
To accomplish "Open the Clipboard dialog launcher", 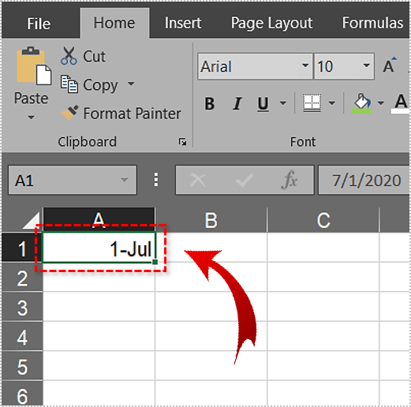I will pos(182,142).
